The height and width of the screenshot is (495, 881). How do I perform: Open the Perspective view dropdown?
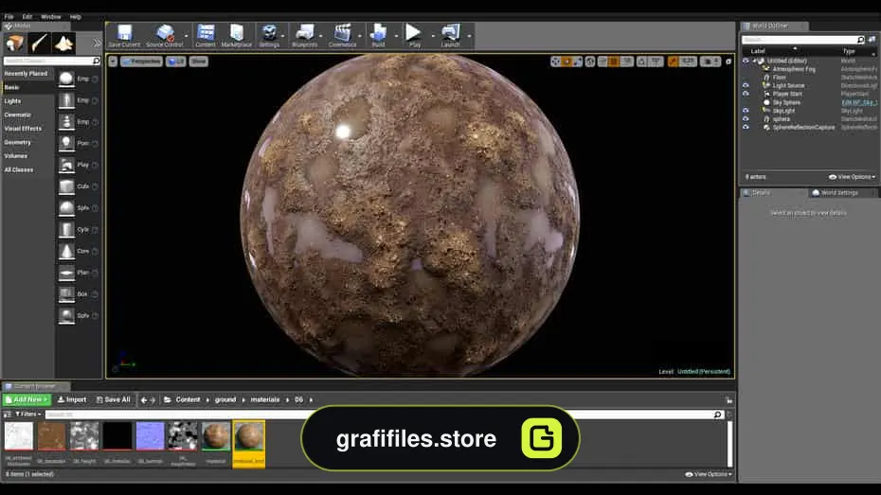pos(141,62)
